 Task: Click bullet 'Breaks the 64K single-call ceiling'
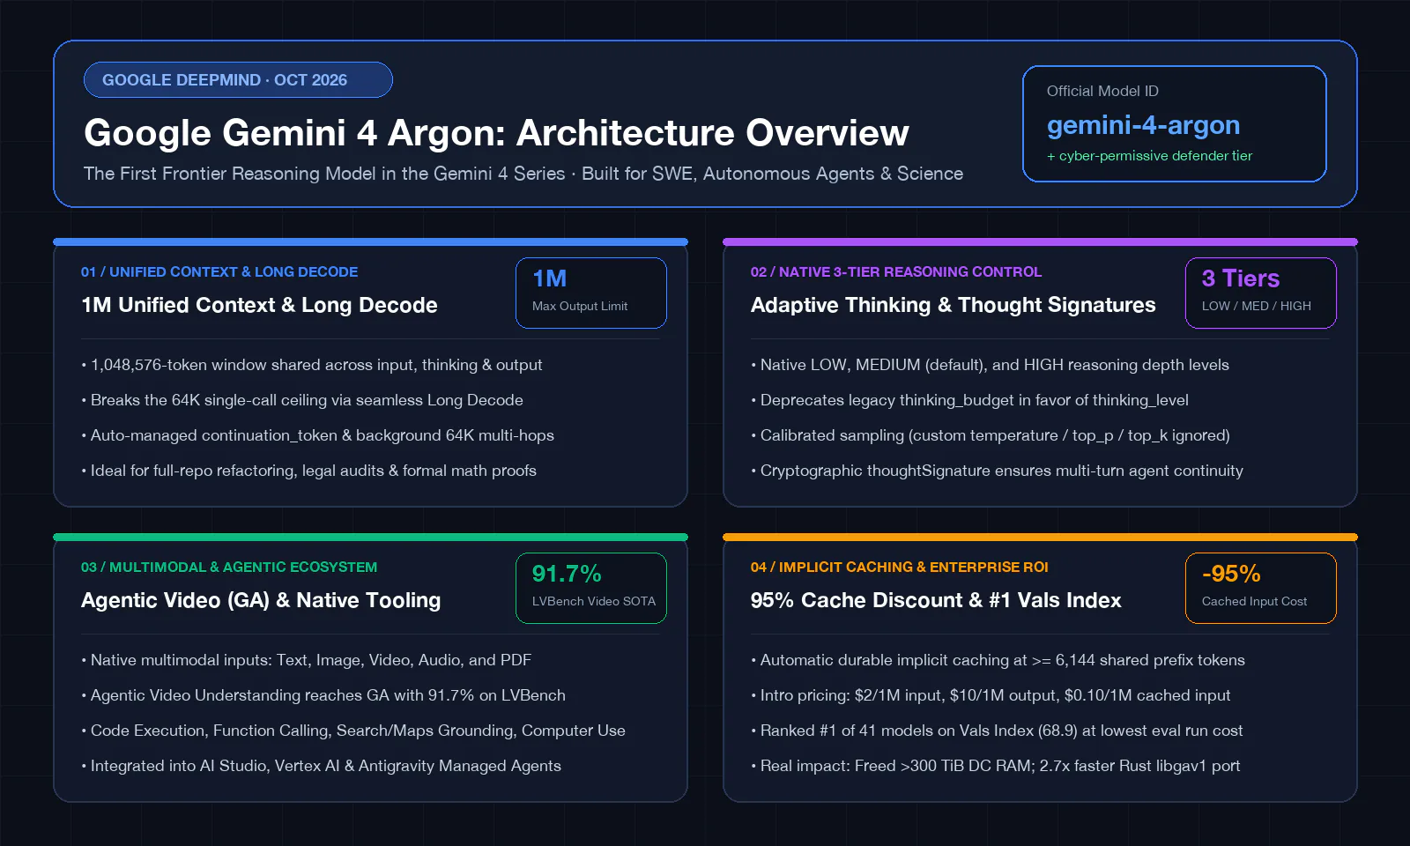tap(302, 400)
